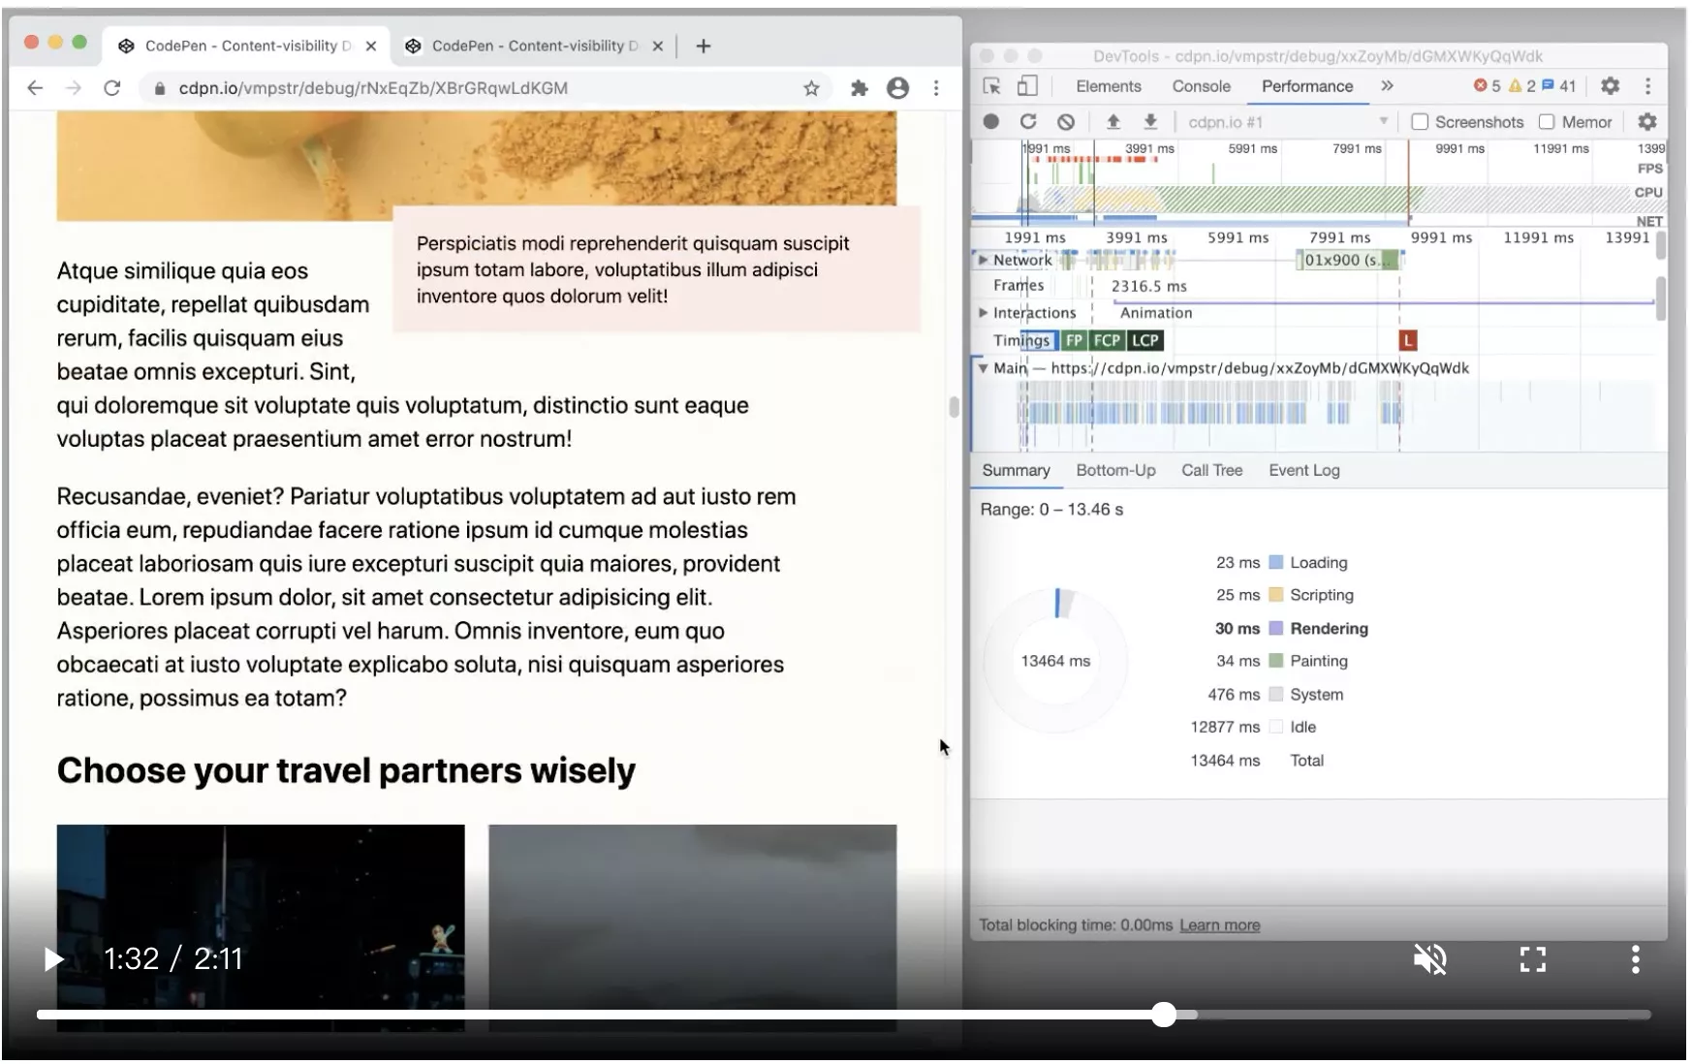Click the FP timing marker

pos(1074,340)
